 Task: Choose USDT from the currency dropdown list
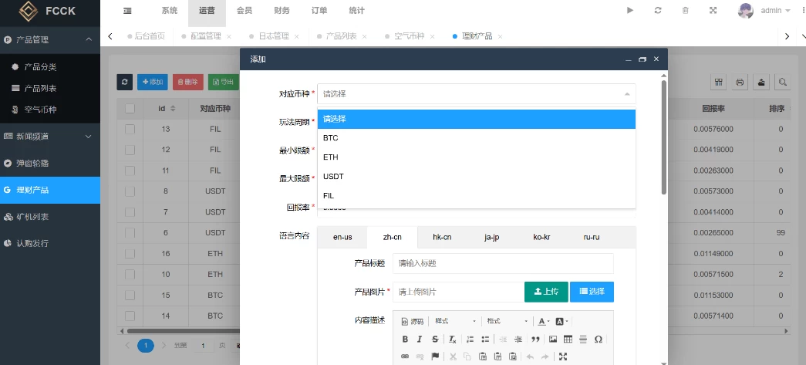(x=477, y=177)
